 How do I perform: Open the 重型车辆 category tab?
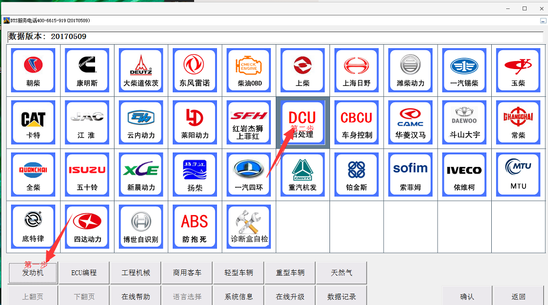(290, 273)
